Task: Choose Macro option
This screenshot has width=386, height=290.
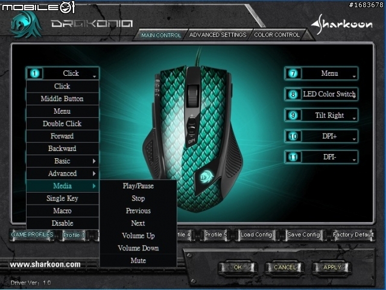Action: point(63,211)
